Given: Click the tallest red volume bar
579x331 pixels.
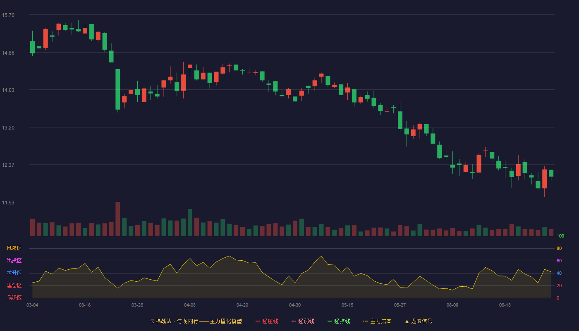Looking at the screenshot, I should [x=118, y=219].
